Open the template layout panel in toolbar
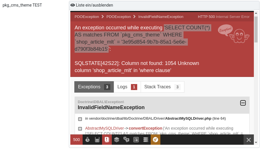 (x=136, y=140)
